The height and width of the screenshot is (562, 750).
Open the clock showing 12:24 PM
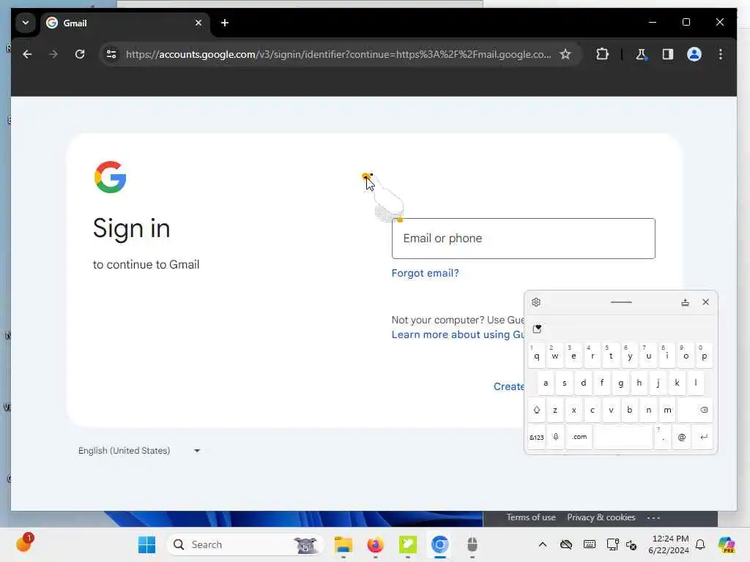coord(669,544)
